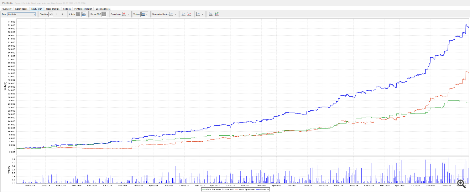Toggle Show OOS icon
This screenshot has height=192, width=470.
click(104, 14)
